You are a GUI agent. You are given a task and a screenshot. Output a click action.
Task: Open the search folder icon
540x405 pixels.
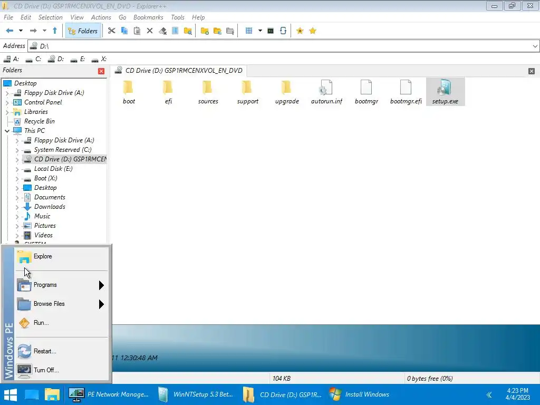coord(188,31)
